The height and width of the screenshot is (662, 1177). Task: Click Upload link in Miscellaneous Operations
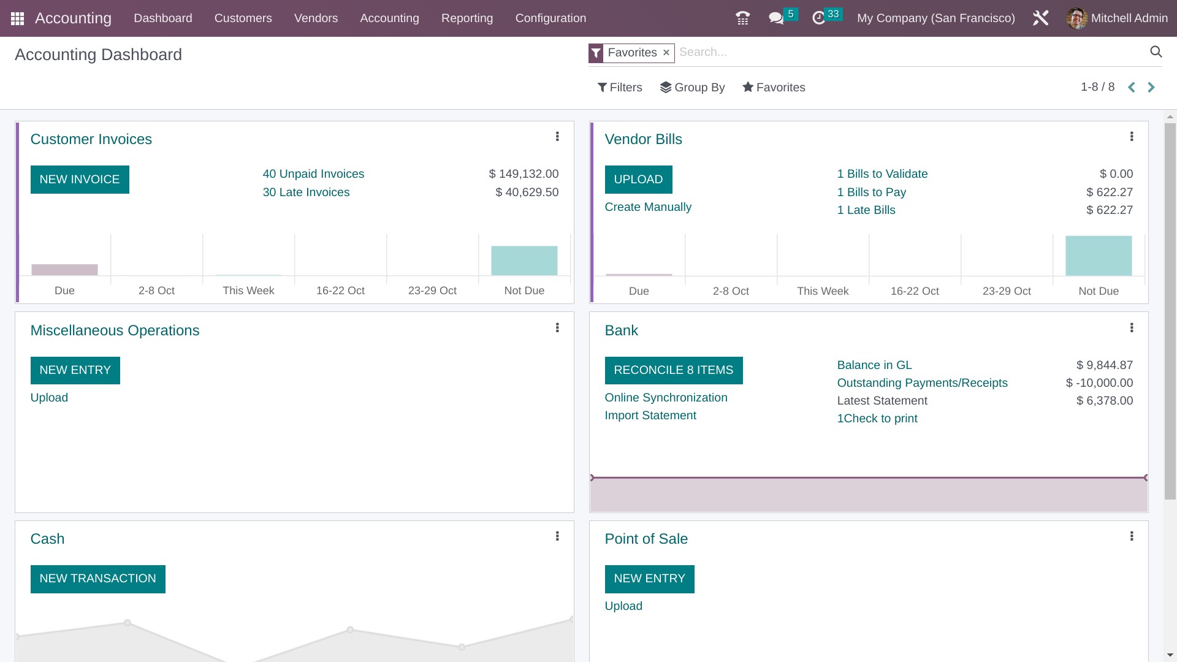(49, 398)
